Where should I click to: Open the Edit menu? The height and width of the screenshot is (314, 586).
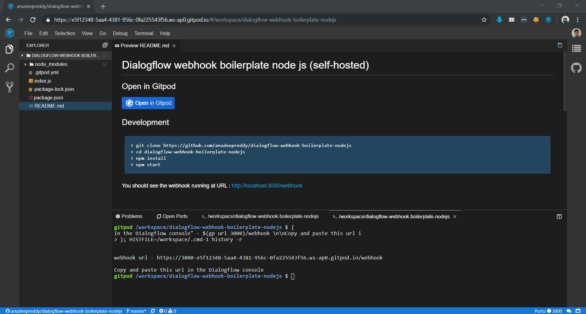(44, 33)
